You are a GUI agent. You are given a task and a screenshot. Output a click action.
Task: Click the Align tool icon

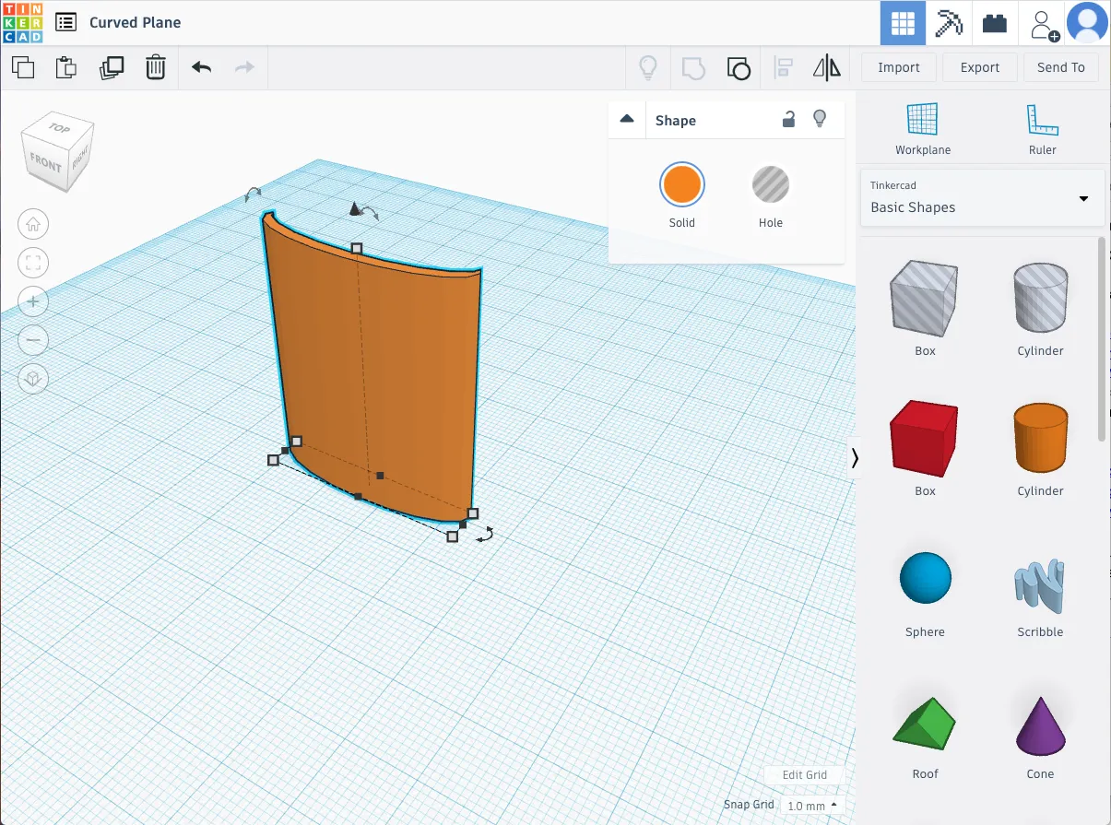tap(783, 67)
